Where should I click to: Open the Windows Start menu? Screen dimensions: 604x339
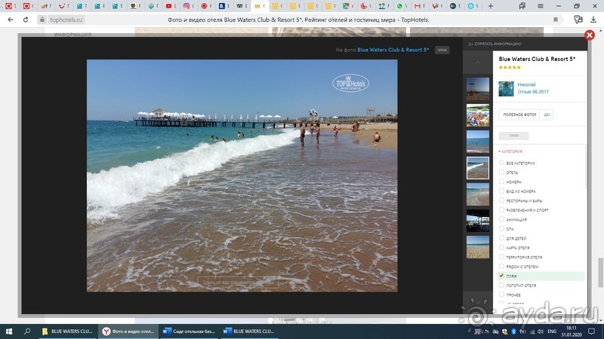[8, 331]
